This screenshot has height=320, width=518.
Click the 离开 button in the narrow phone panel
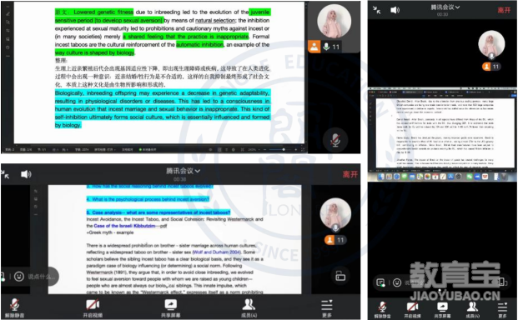[x=504, y=10]
